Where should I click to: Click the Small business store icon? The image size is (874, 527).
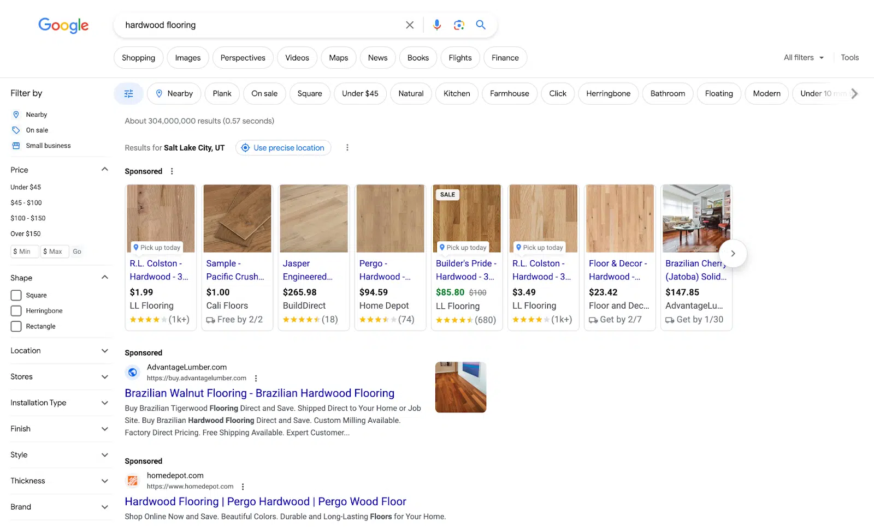(x=16, y=146)
